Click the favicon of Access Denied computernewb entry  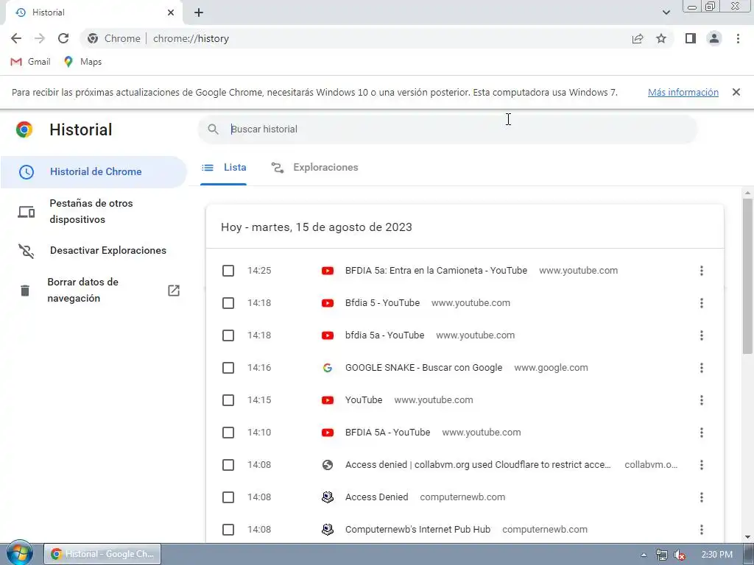(328, 497)
